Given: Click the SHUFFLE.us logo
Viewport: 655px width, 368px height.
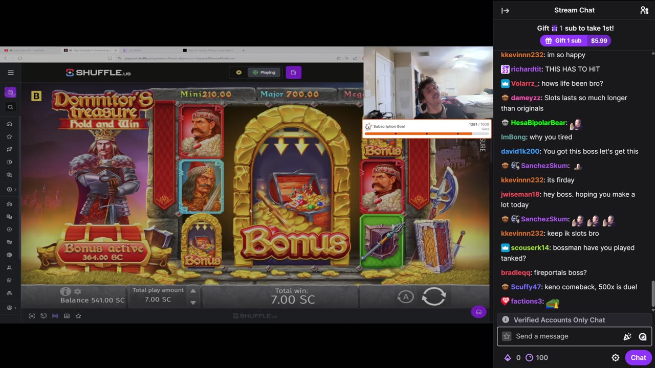Looking at the screenshot, I should coord(98,73).
